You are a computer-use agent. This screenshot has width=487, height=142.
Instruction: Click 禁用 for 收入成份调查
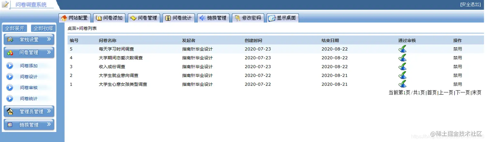click(457, 67)
